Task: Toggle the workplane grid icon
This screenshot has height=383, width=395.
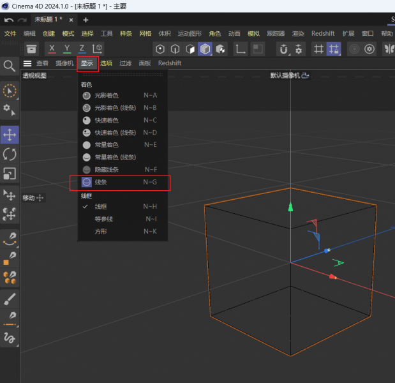Action: [x=318, y=49]
